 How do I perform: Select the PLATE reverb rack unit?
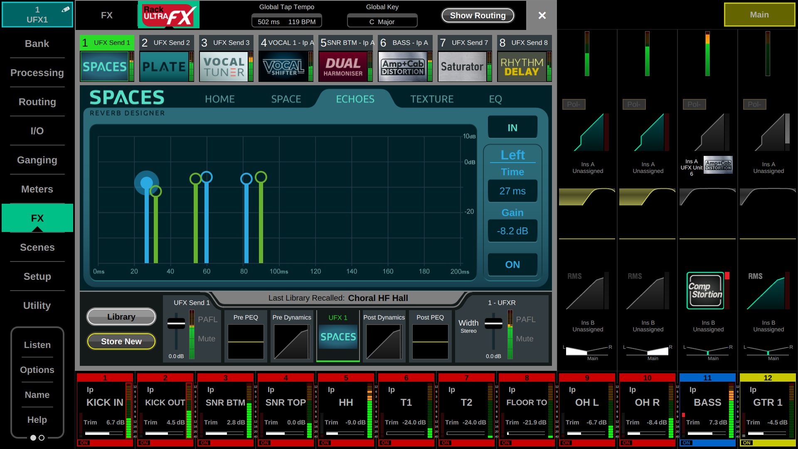pyautogui.click(x=164, y=67)
